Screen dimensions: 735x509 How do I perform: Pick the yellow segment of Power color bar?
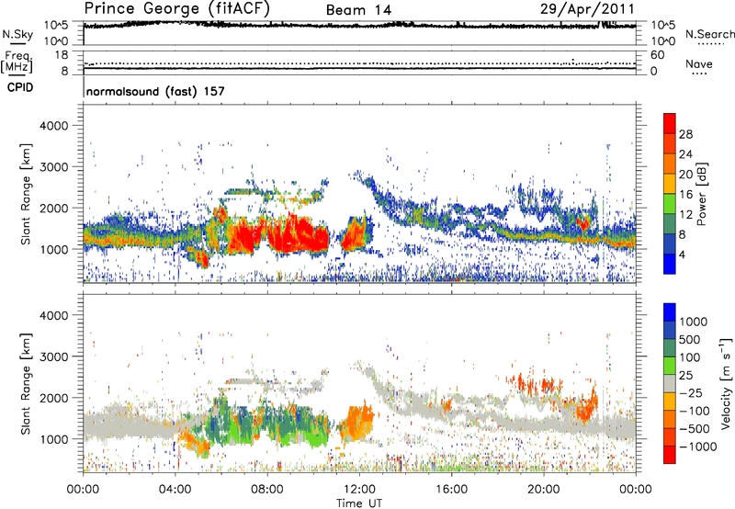pyautogui.click(x=670, y=183)
